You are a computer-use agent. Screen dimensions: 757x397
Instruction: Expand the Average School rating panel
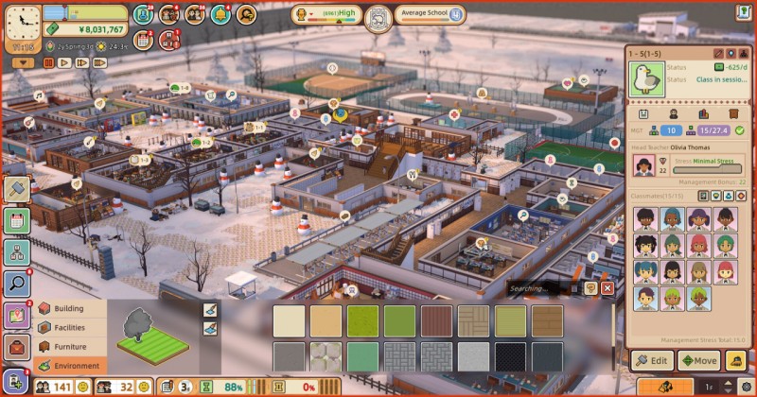pos(431,15)
